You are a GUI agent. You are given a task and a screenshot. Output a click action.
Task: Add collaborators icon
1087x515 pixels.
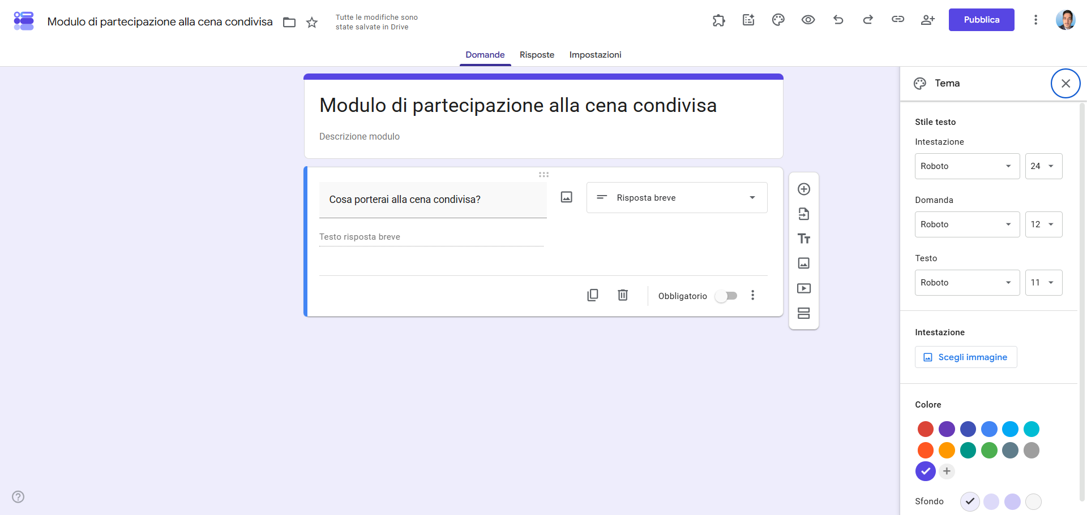click(928, 20)
